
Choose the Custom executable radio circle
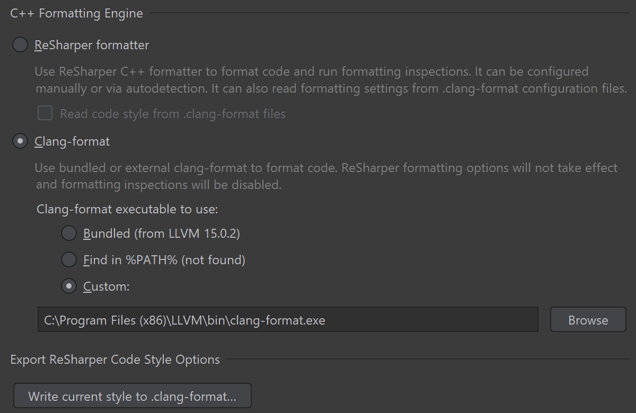69,286
